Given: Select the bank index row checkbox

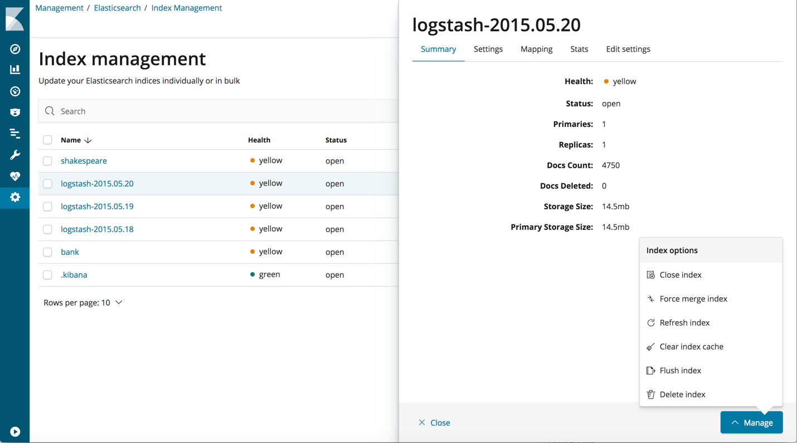Looking at the screenshot, I should coord(47,252).
